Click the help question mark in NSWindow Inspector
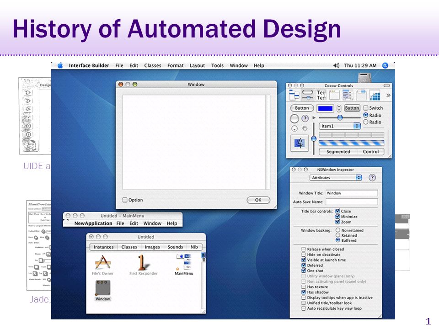 click(372, 178)
